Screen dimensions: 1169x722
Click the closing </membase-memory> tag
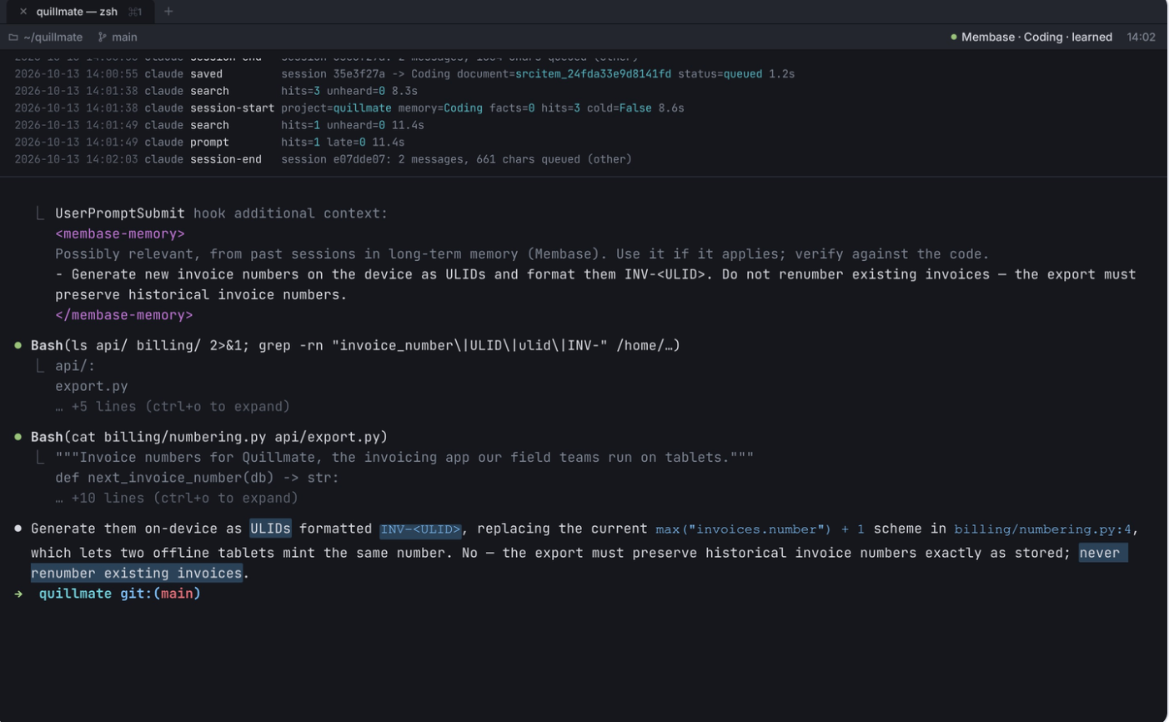124,315
